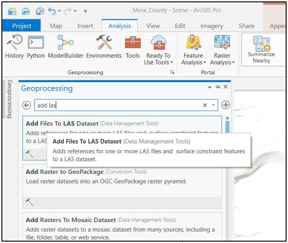Click the New Project icon in quick access toolbar

click(x=12, y=11)
